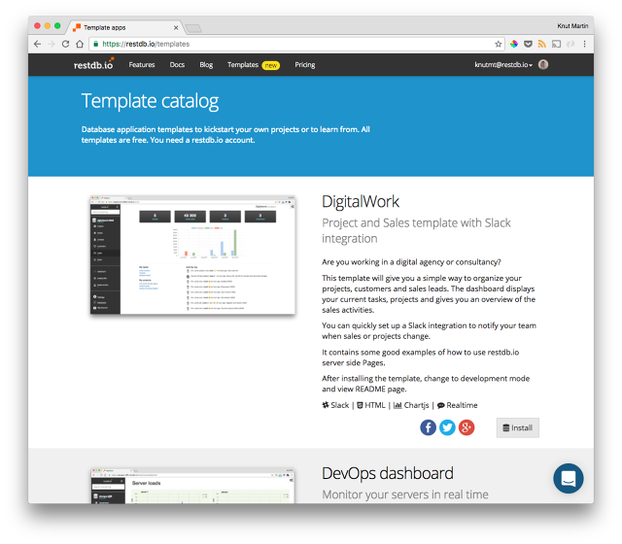The height and width of the screenshot is (544, 622).
Task: Click the DigitalWork dashboard screenshot thumbnail
Action: tap(192, 255)
